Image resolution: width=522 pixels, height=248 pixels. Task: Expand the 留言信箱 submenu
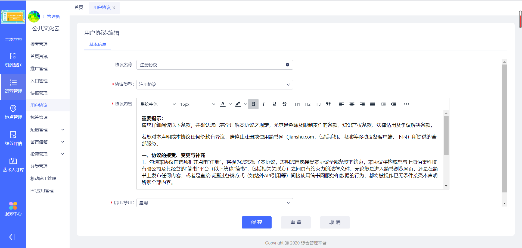click(48, 142)
